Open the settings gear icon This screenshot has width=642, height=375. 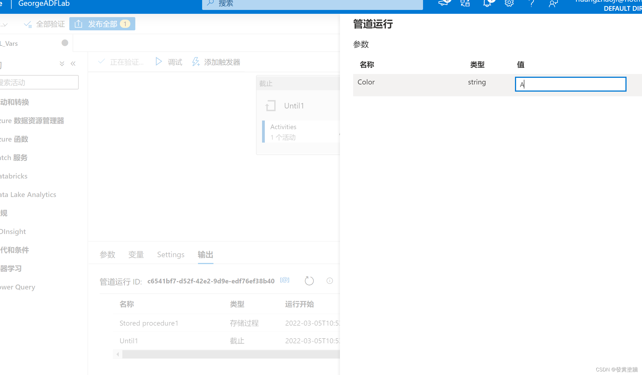pos(509,3)
